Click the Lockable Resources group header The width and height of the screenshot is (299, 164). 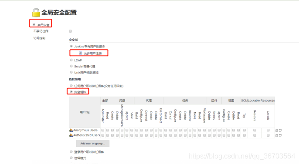click(261, 100)
